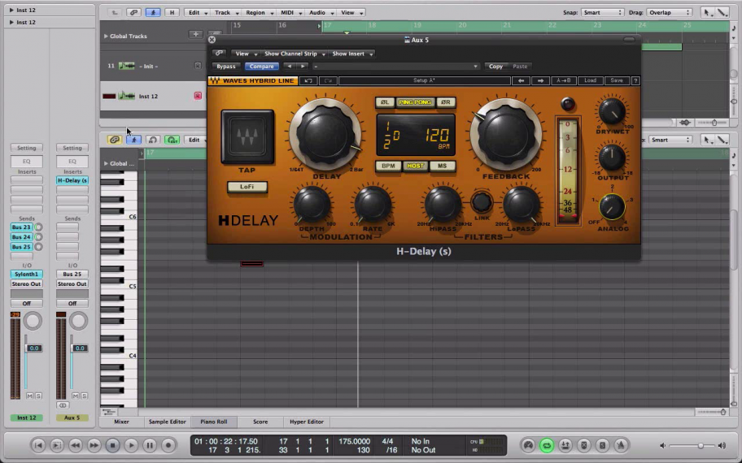Click the Waves next preset arrow
Image resolution: width=742 pixels, height=463 pixels.
(540, 80)
